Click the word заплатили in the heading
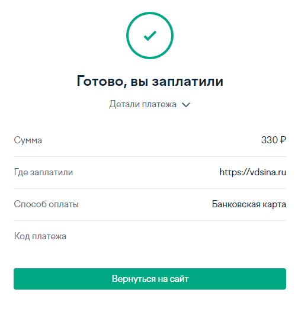Viewport: 298px width, 318px height. click(188, 82)
